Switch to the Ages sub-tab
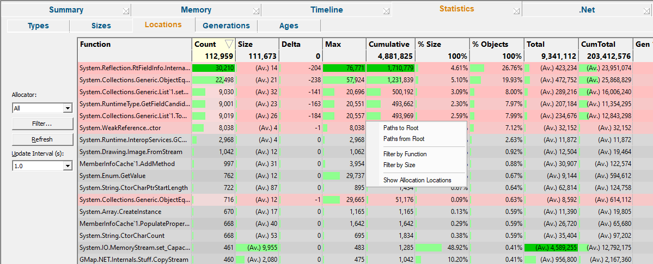This screenshot has height=264, width=653. pos(289,26)
